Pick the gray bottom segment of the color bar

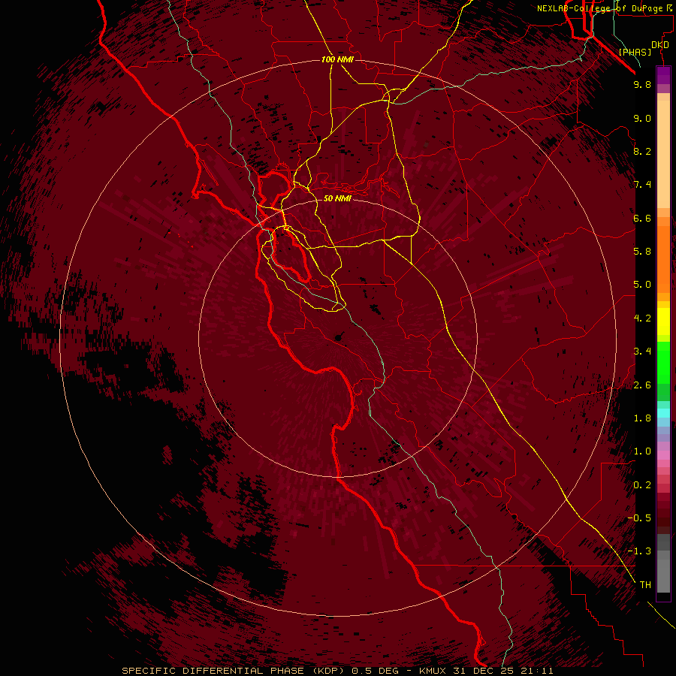(663, 572)
